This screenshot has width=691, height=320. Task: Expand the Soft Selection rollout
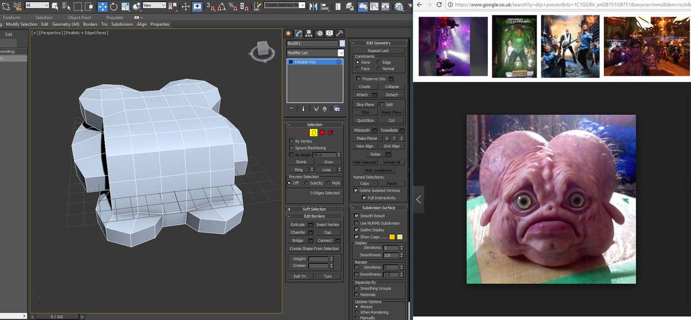314,209
